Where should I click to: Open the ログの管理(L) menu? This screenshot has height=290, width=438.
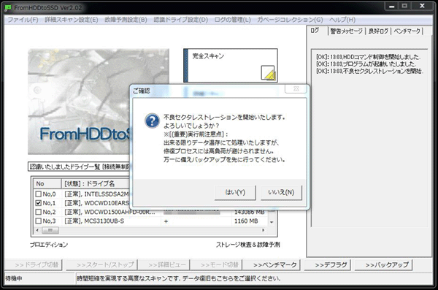(232, 20)
